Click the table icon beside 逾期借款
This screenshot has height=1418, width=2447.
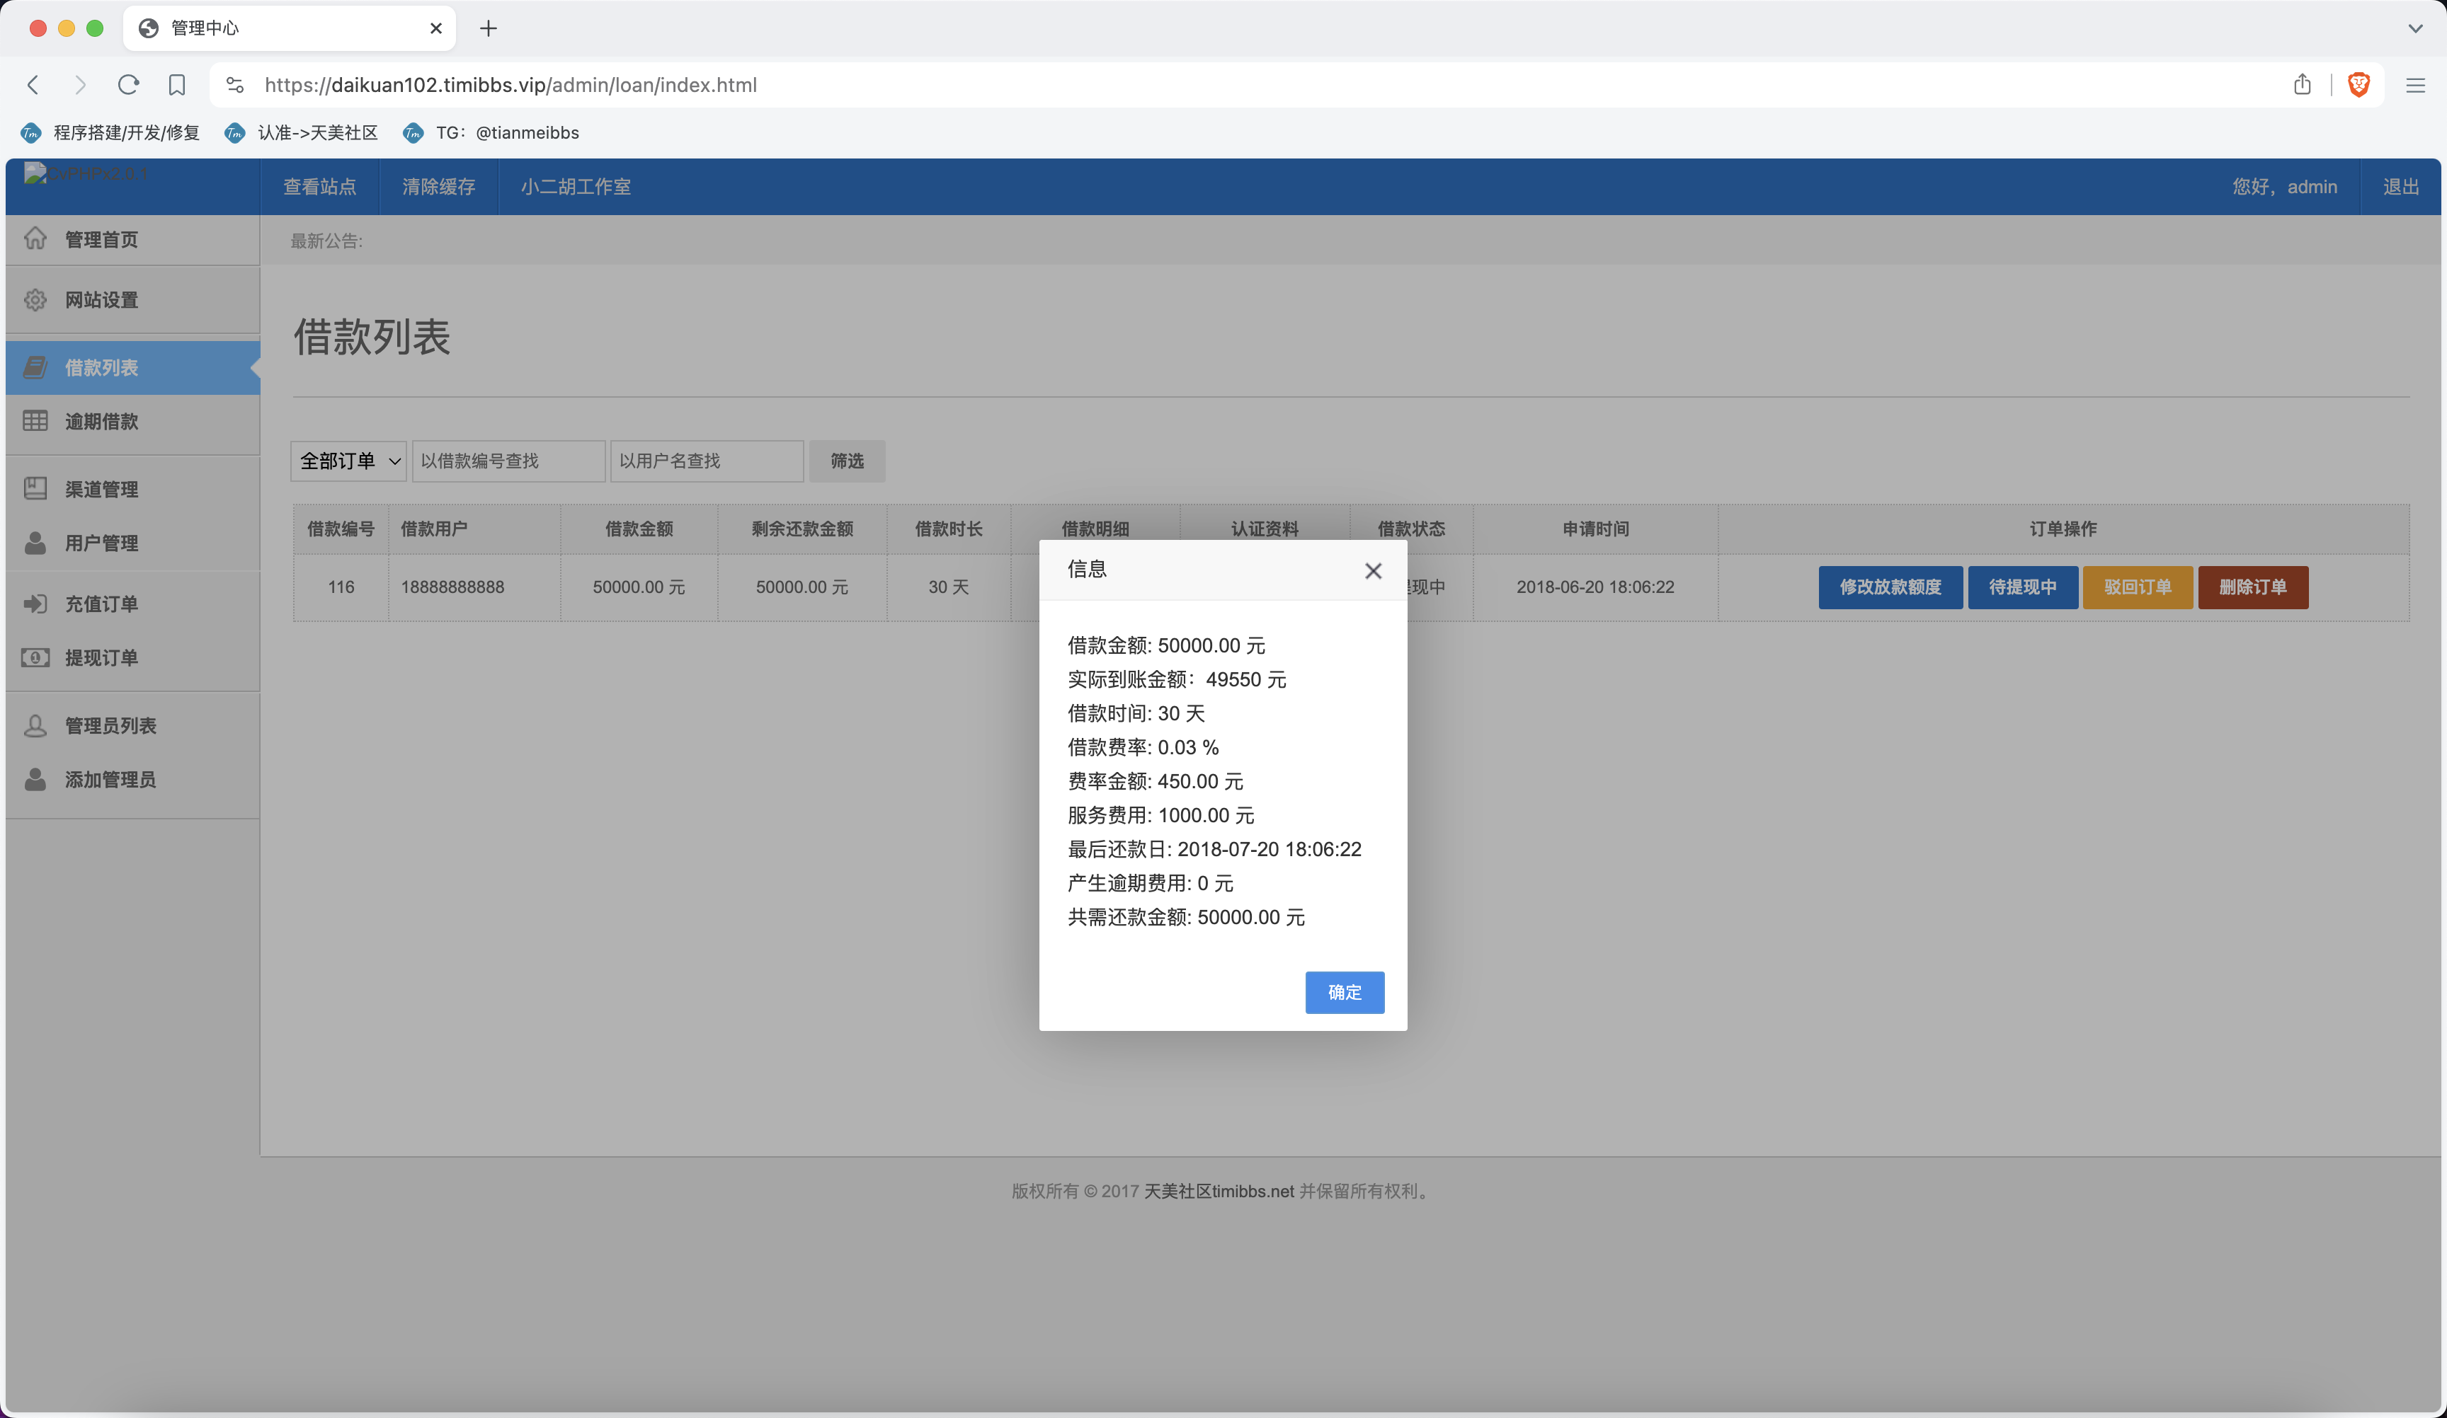(x=35, y=421)
